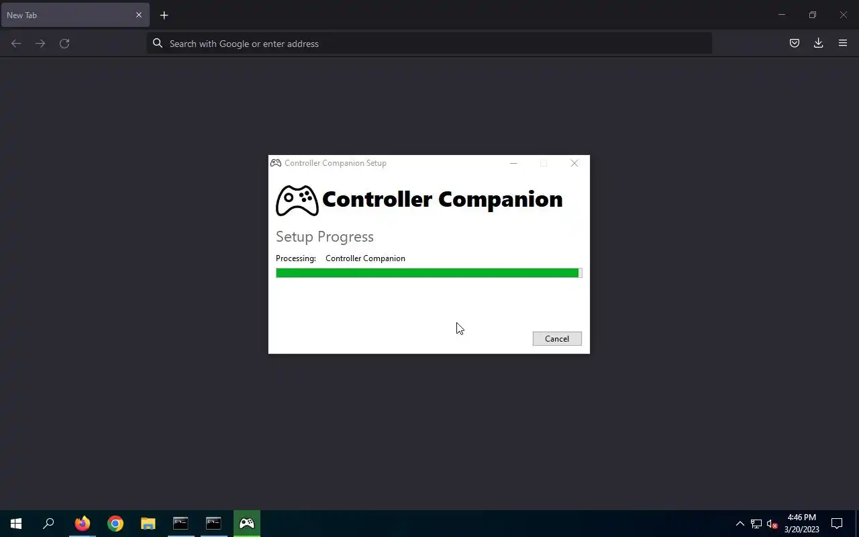Open the Pocket save icon

pos(795,44)
